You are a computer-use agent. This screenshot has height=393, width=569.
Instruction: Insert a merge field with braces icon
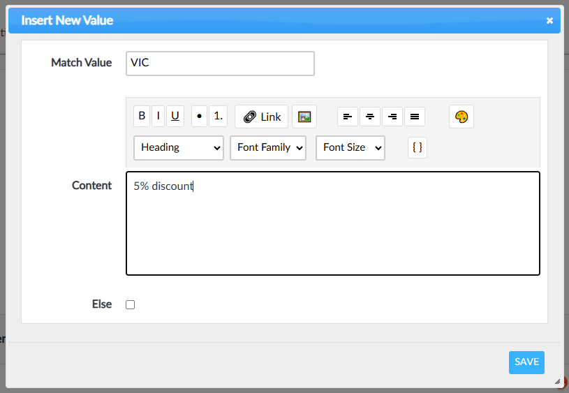[417, 147]
